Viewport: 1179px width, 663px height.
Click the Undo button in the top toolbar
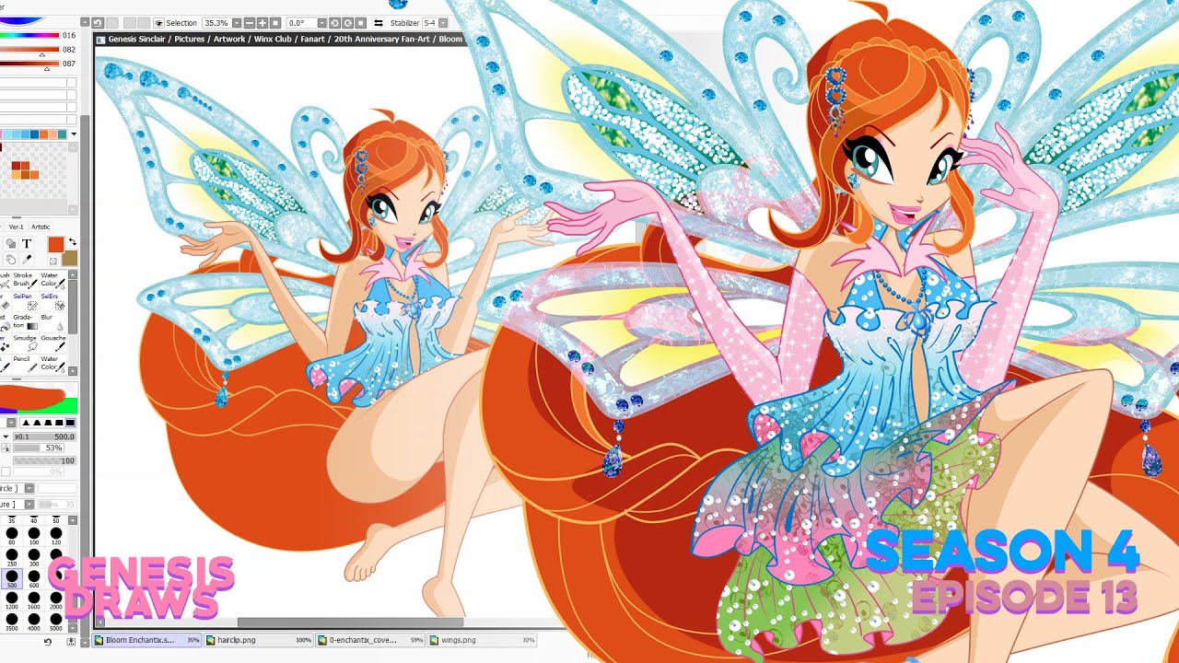(98, 22)
